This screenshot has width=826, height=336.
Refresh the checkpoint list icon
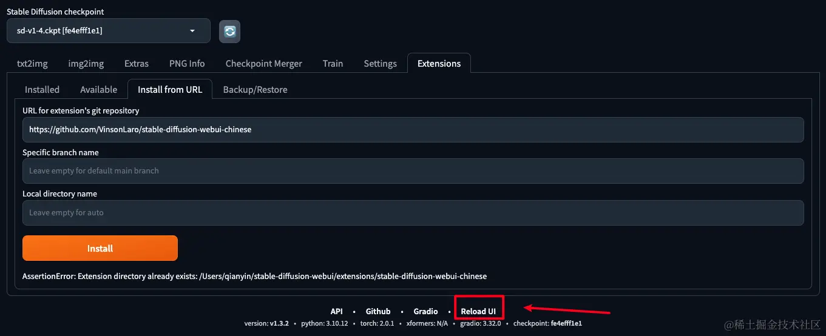[x=229, y=32]
